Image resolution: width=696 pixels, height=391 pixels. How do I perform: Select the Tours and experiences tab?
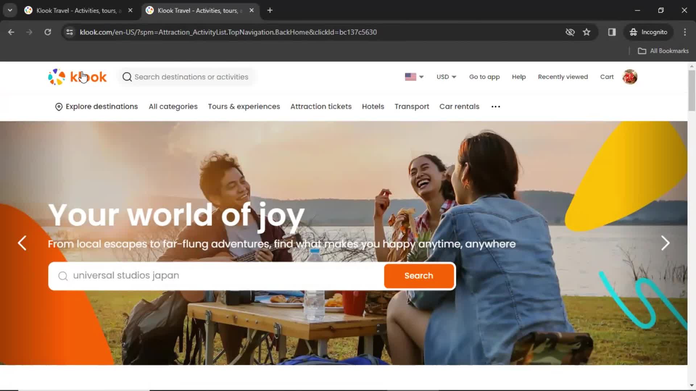pyautogui.click(x=244, y=106)
